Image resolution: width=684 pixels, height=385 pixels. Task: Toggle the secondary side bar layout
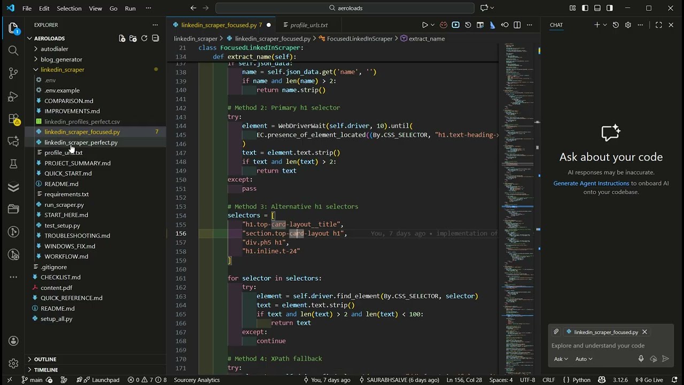point(610,8)
